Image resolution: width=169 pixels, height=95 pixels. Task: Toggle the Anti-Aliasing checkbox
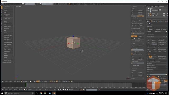[149, 54]
